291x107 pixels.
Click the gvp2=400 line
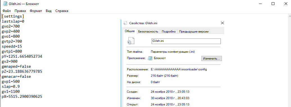pos(11,31)
